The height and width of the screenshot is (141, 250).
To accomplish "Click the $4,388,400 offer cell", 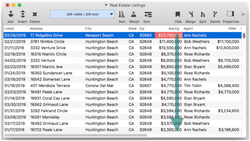I will click(228, 86).
